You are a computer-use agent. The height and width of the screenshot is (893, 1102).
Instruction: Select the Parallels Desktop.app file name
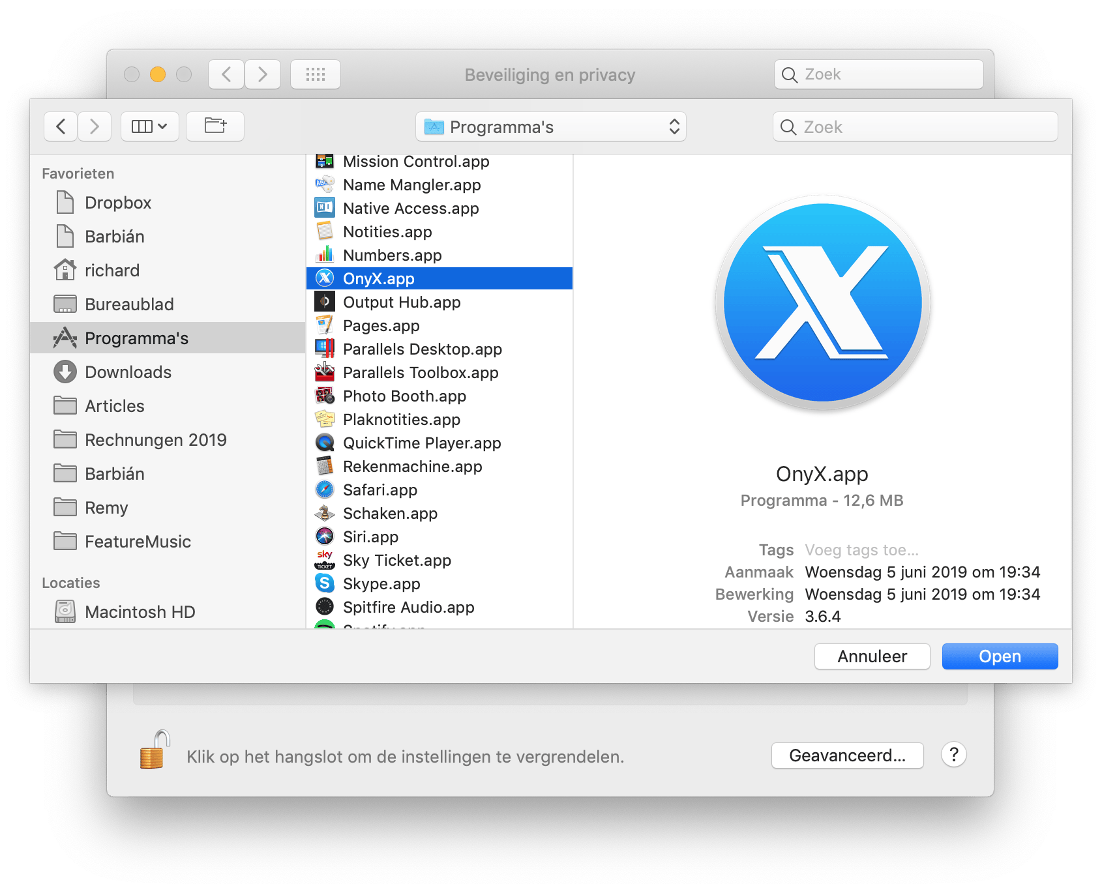tap(423, 349)
